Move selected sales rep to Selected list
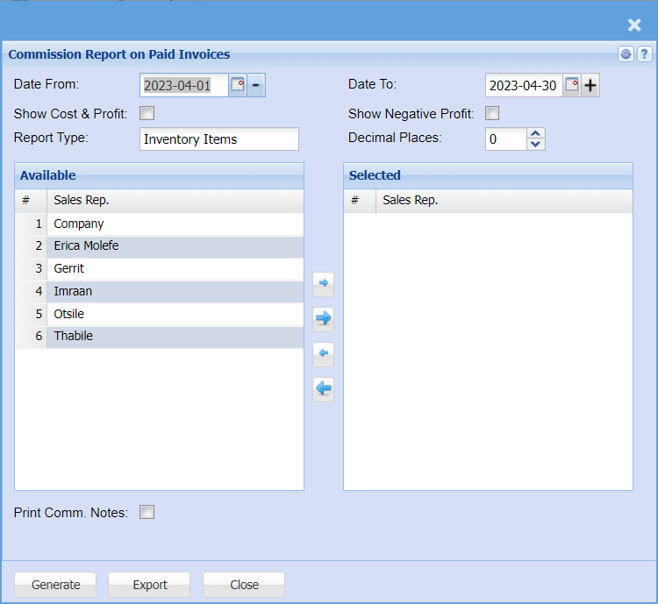The width and height of the screenshot is (658, 604). 324,283
